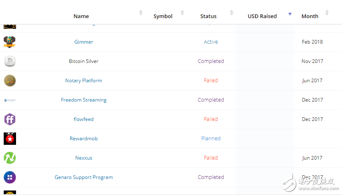
Task: Click the Gimmer robot logo icon
Action: [x=10, y=42]
